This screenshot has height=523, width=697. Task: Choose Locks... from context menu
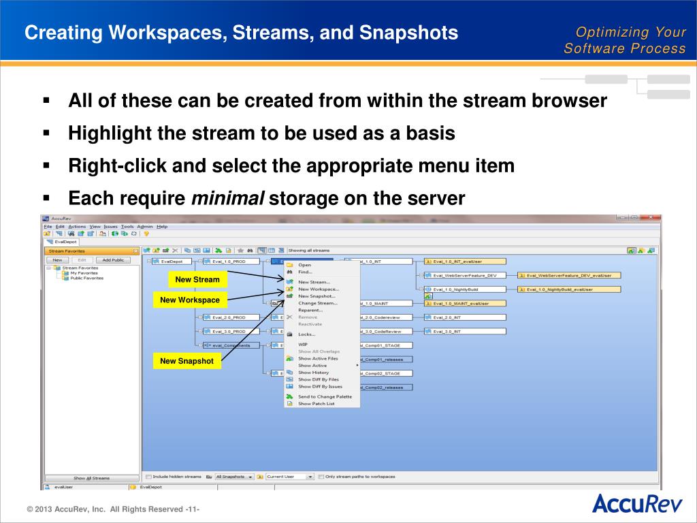[307, 334]
